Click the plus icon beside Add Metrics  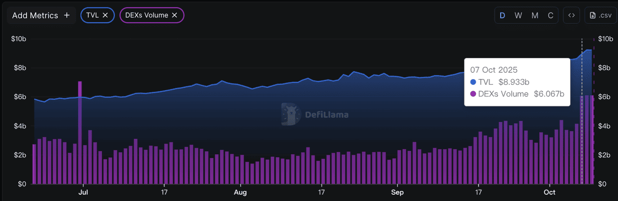pos(67,15)
